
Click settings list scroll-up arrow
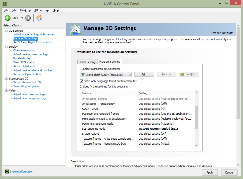click(196, 92)
